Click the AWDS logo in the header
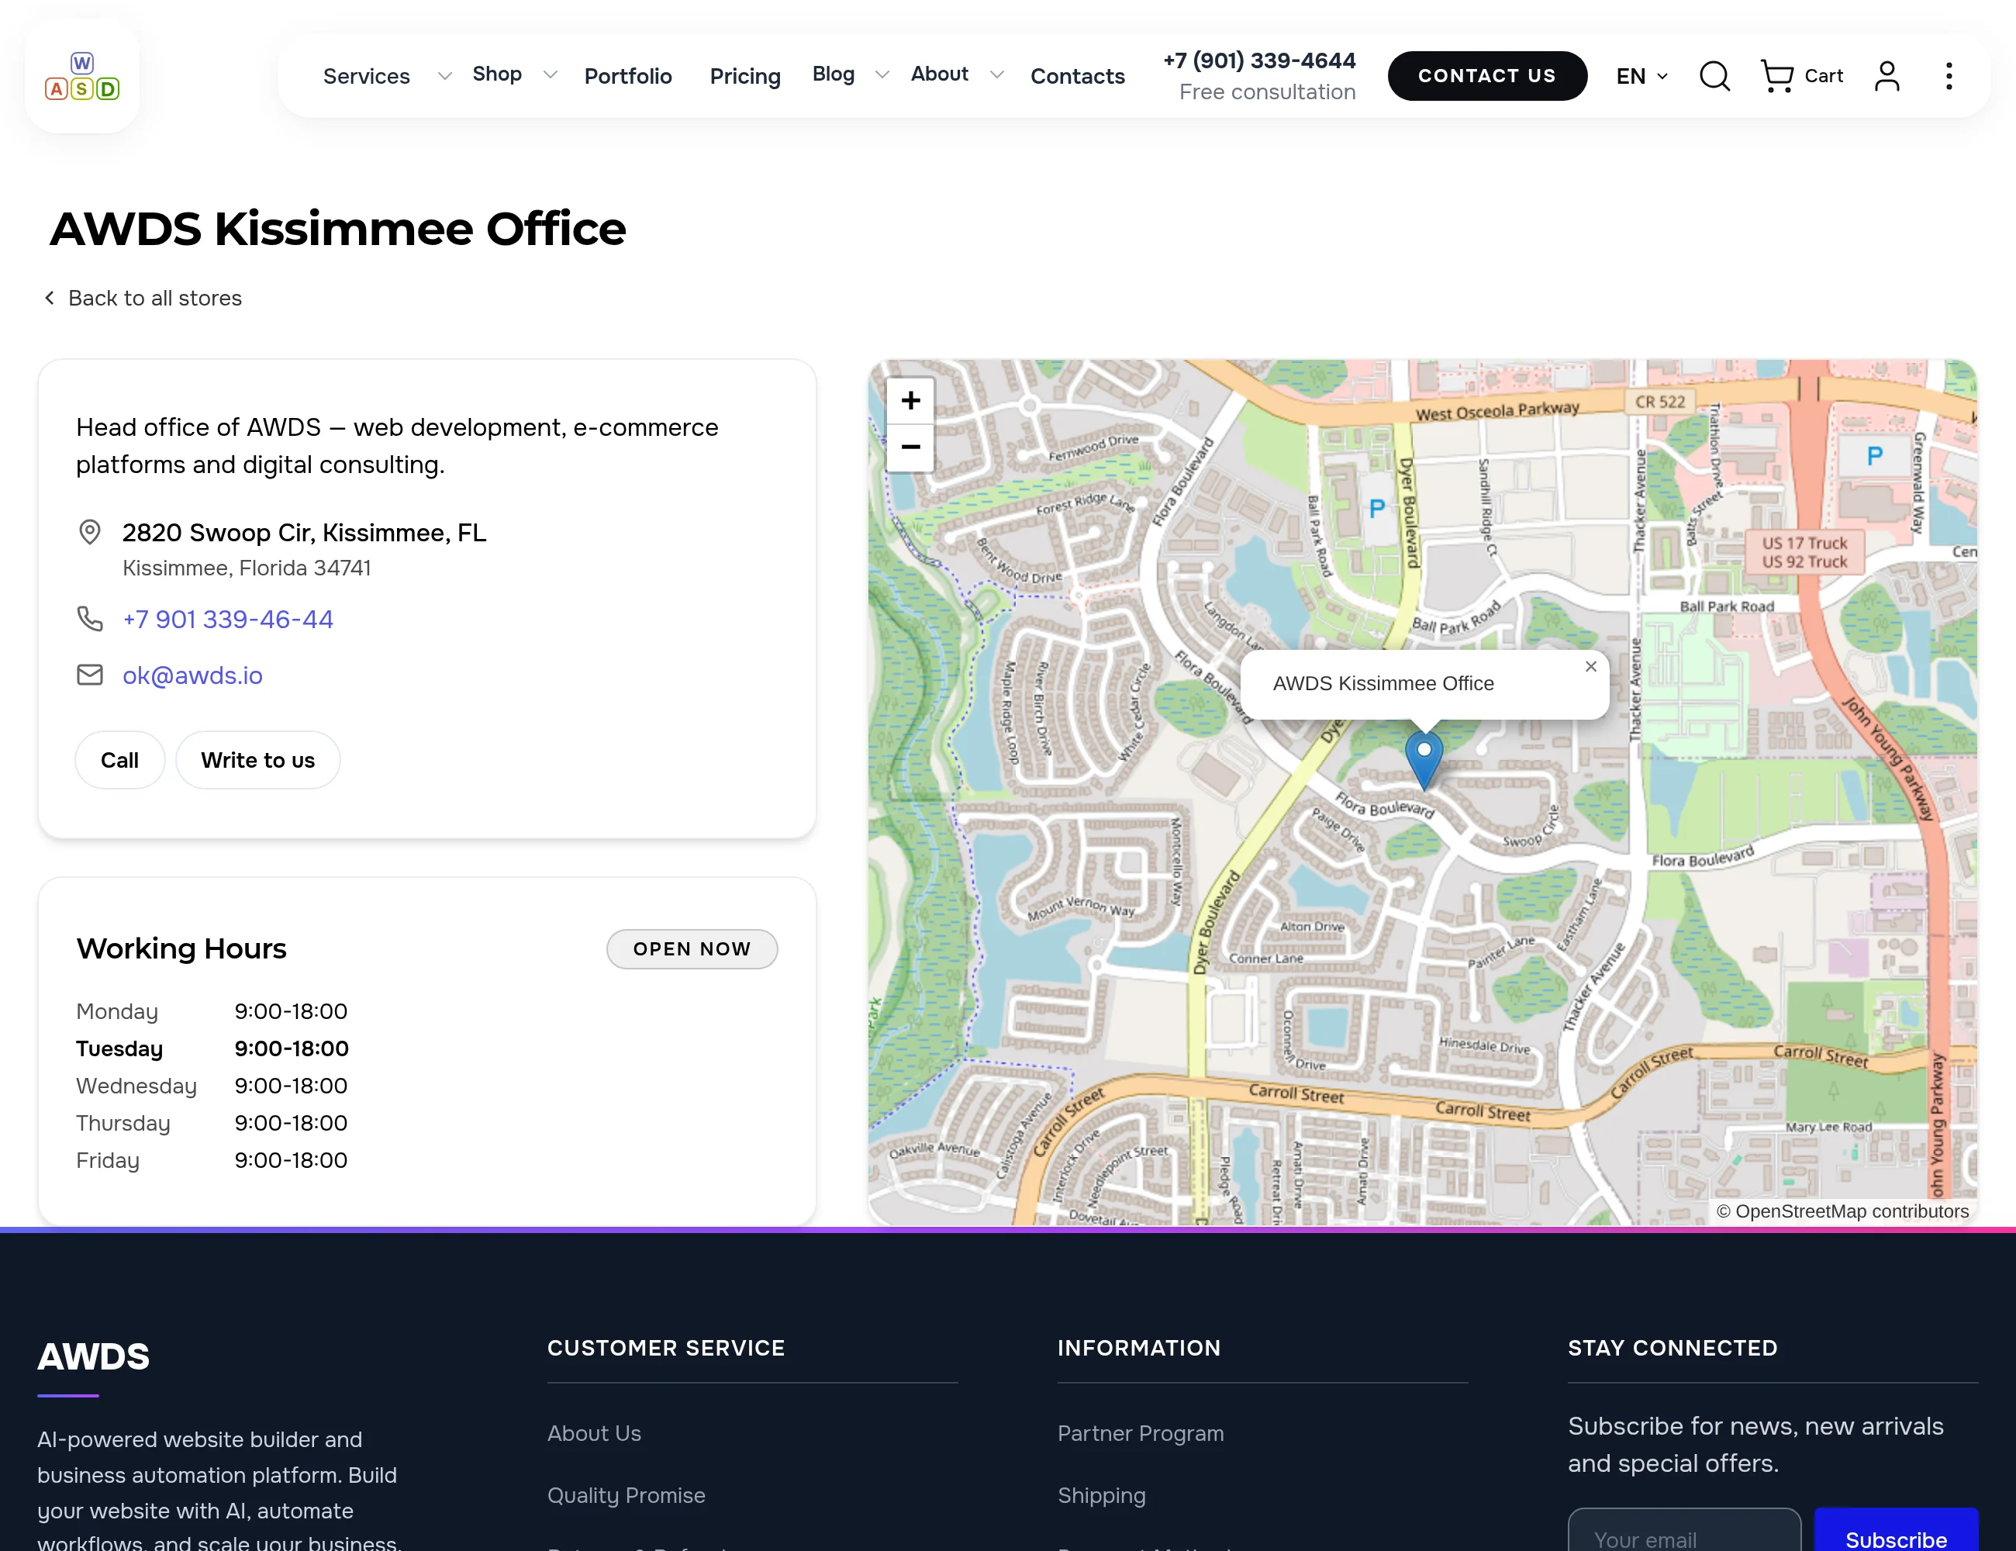Viewport: 2016px width, 1551px height. coord(82,77)
